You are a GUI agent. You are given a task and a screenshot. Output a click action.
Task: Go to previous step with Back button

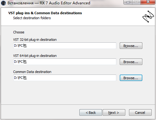(x=91, y=113)
